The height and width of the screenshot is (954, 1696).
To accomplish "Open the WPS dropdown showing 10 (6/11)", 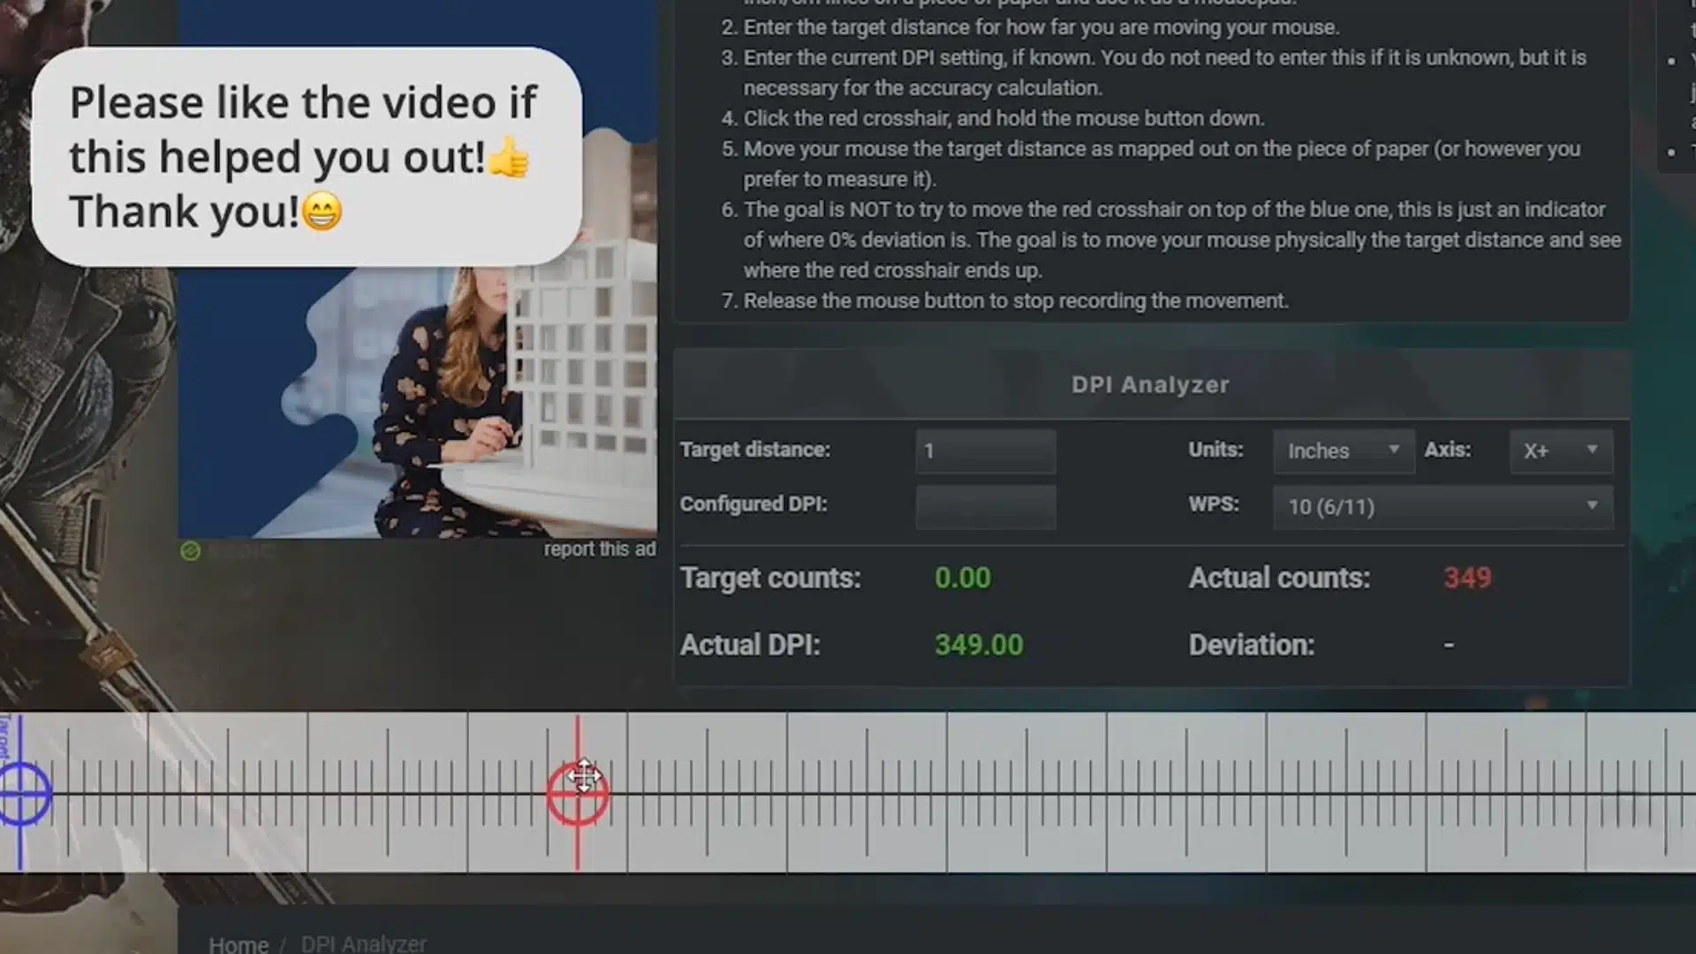I will tap(1442, 507).
